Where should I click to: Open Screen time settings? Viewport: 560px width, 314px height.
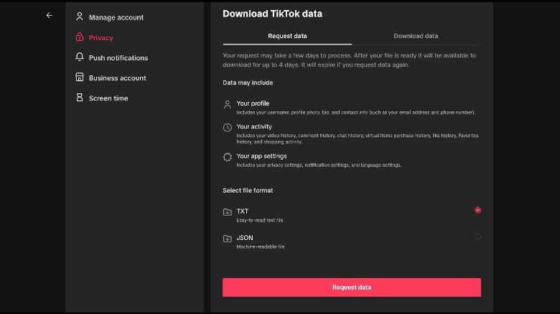[x=108, y=97]
